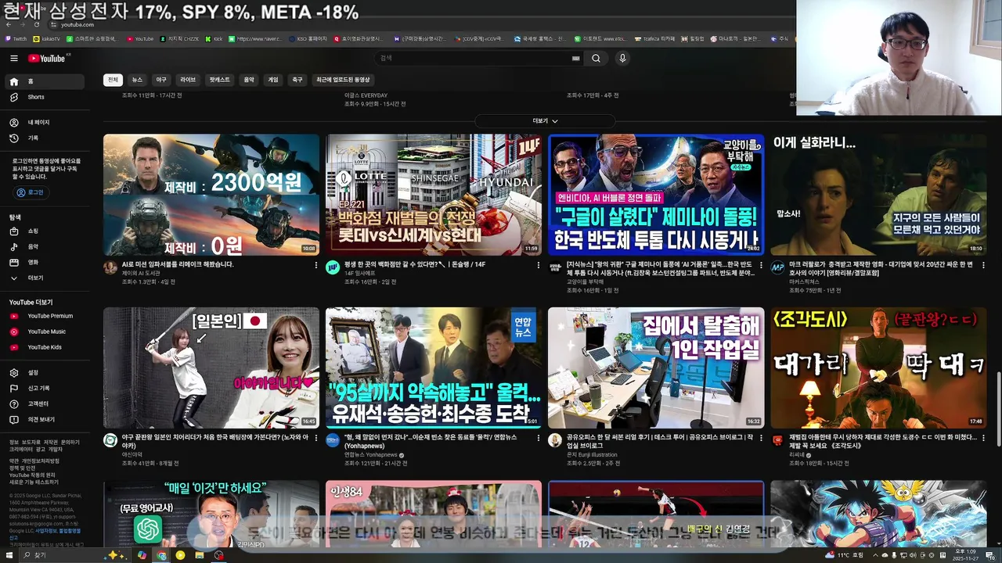Image resolution: width=1002 pixels, height=563 pixels.
Task: Open the YouTube hamburger guide menu
Action: [14, 58]
